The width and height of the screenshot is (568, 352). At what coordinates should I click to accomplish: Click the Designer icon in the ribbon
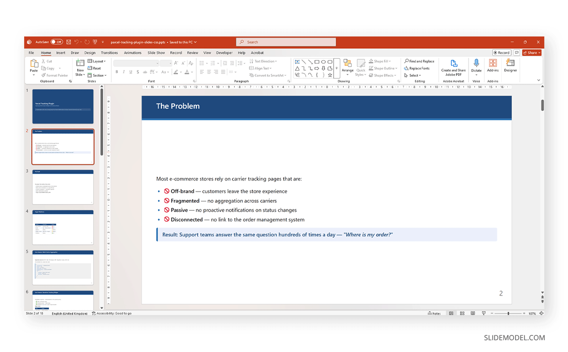pyautogui.click(x=510, y=65)
